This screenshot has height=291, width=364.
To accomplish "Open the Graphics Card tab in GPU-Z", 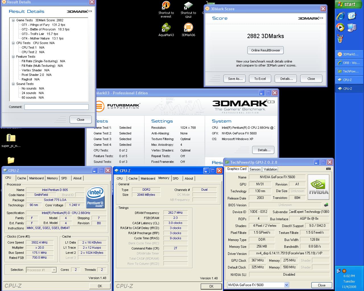I will (x=237, y=169).
